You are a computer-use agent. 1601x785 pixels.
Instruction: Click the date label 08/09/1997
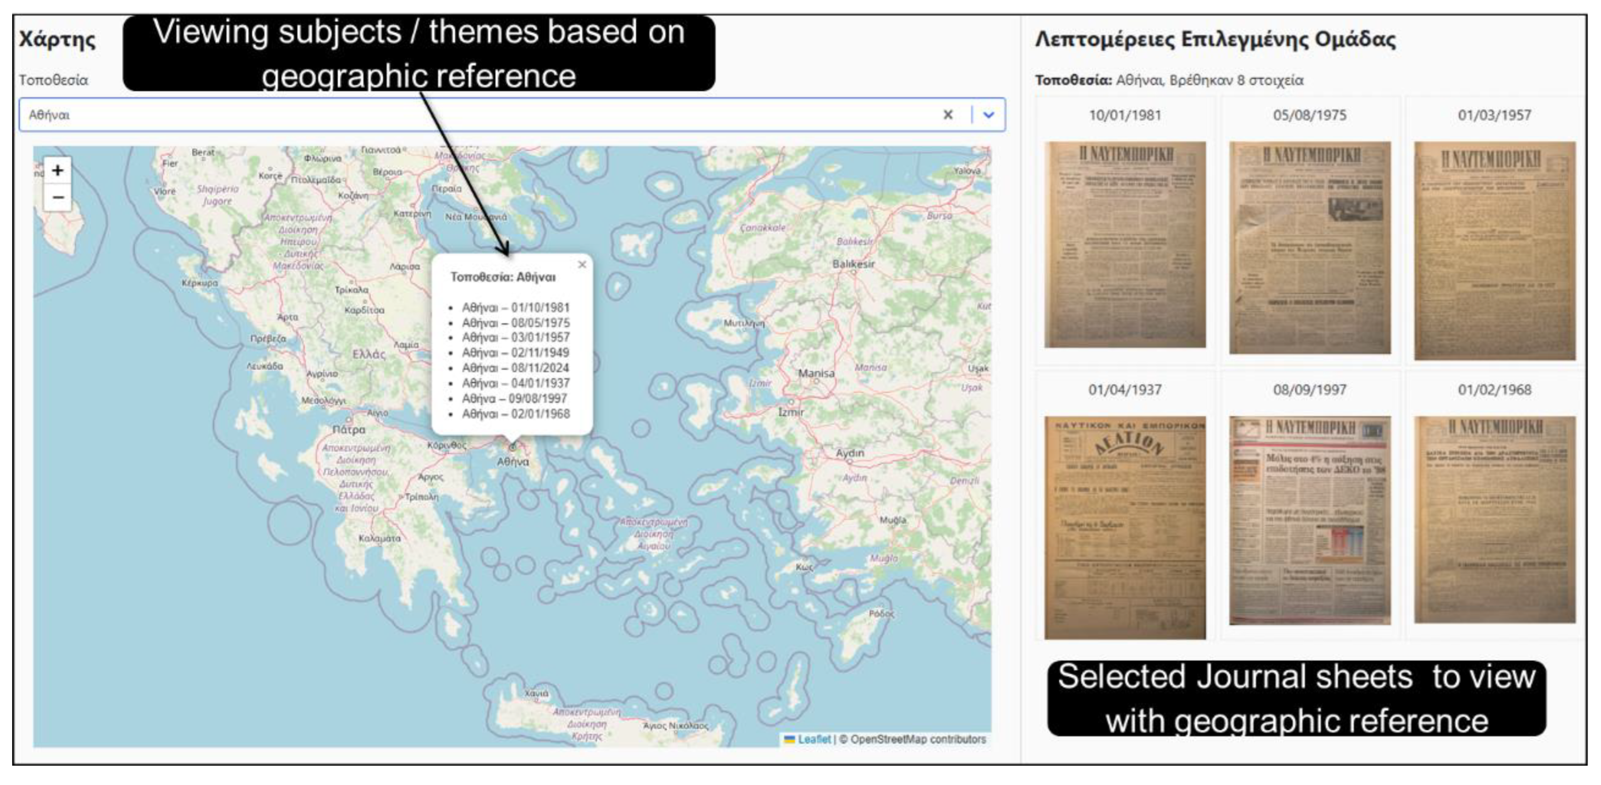(x=1310, y=390)
